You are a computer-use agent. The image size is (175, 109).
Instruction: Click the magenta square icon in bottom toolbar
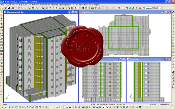click(94, 107)
